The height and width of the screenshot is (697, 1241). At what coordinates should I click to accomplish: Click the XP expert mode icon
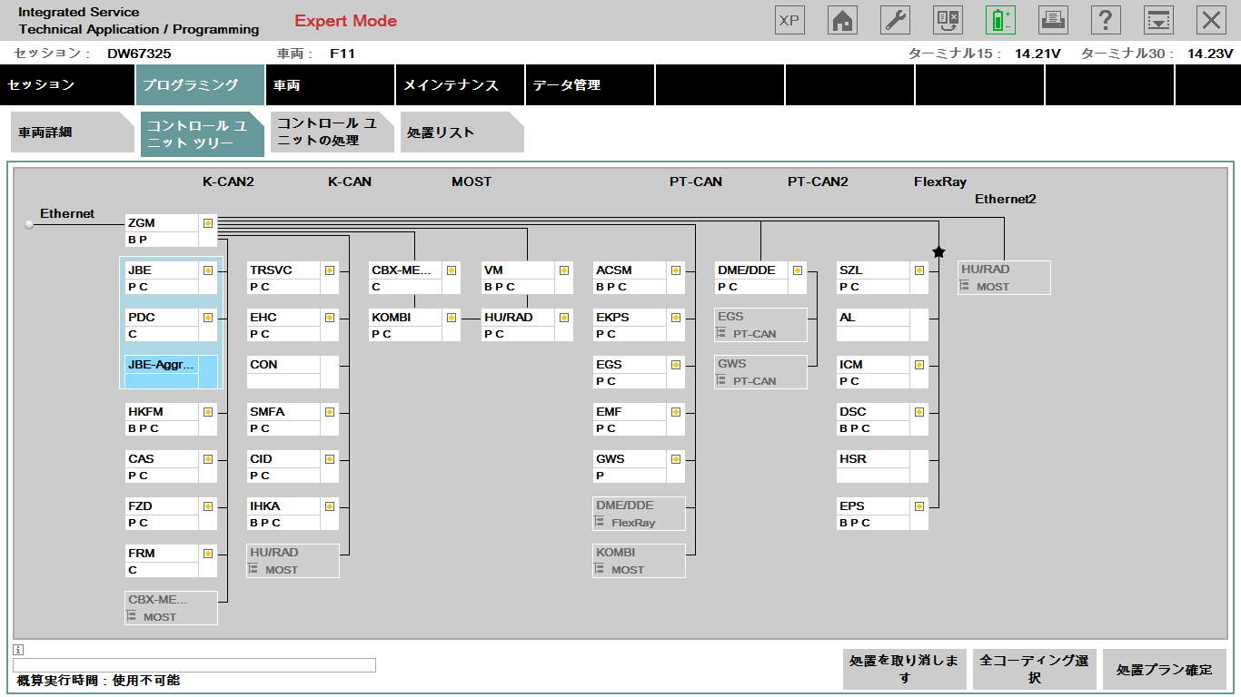[789, 20]
